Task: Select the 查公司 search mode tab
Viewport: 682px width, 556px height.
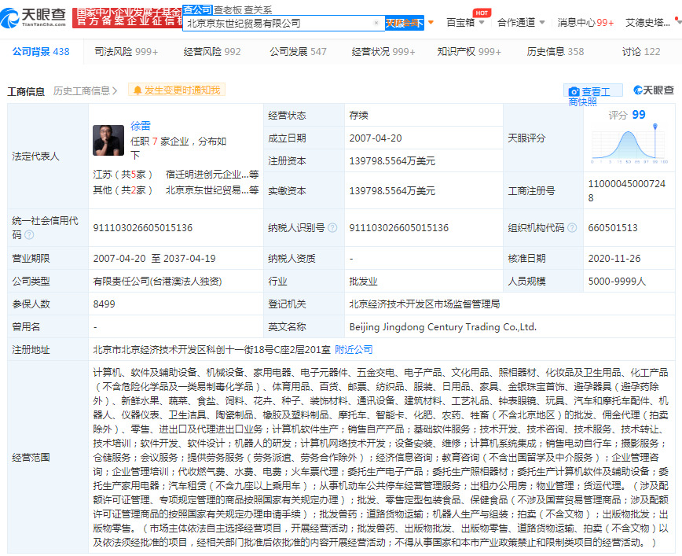Action: 197,10
